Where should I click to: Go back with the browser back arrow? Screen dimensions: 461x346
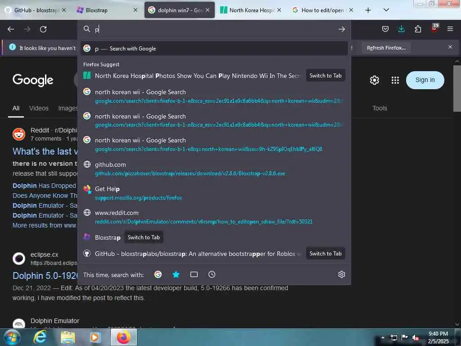[x=11, y=29]
